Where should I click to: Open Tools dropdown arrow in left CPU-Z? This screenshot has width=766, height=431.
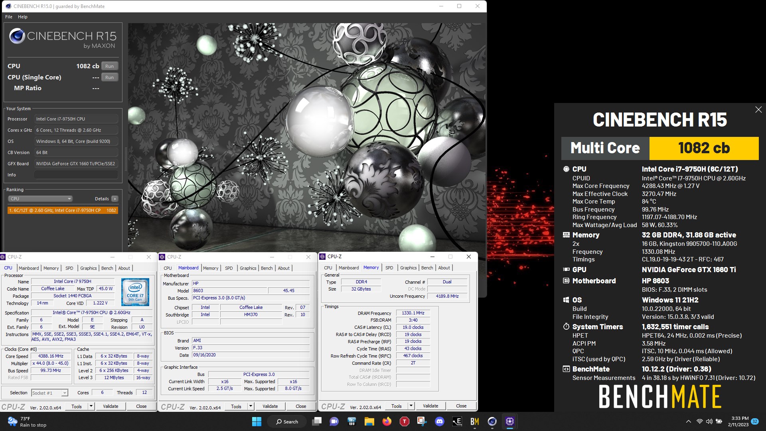pos(91,407)
